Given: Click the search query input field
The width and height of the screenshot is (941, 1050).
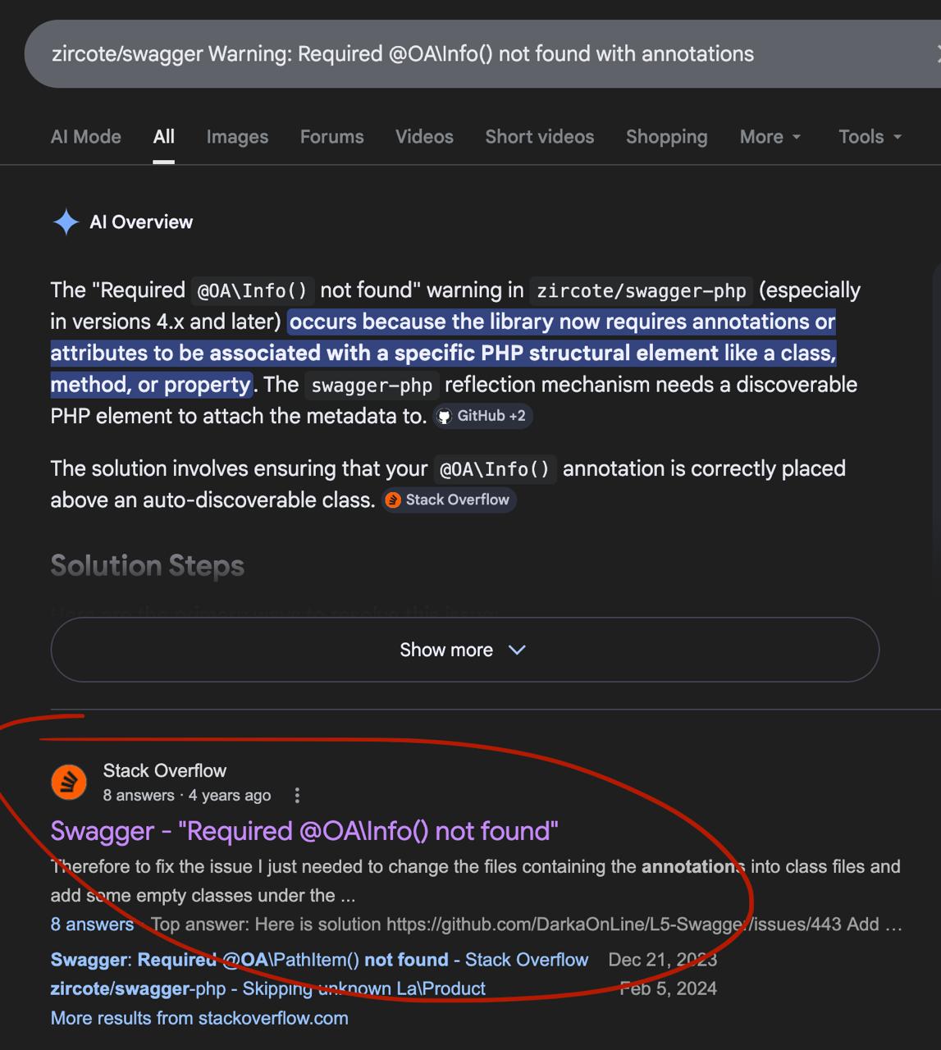Looking at the screenshot, I should [484, 54].
